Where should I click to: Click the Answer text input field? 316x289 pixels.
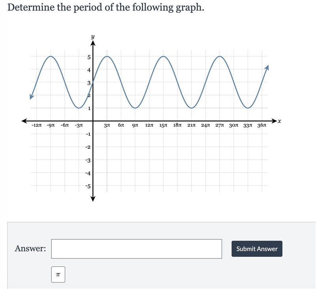pyautogui.click(x=136, y=249)
